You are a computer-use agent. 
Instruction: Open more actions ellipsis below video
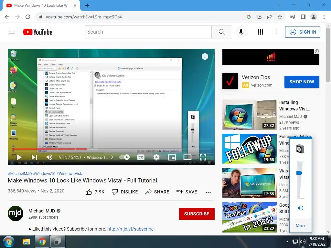pos(208,192)
